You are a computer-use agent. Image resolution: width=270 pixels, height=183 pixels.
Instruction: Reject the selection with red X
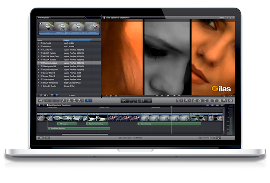click(x=57, y=100)
